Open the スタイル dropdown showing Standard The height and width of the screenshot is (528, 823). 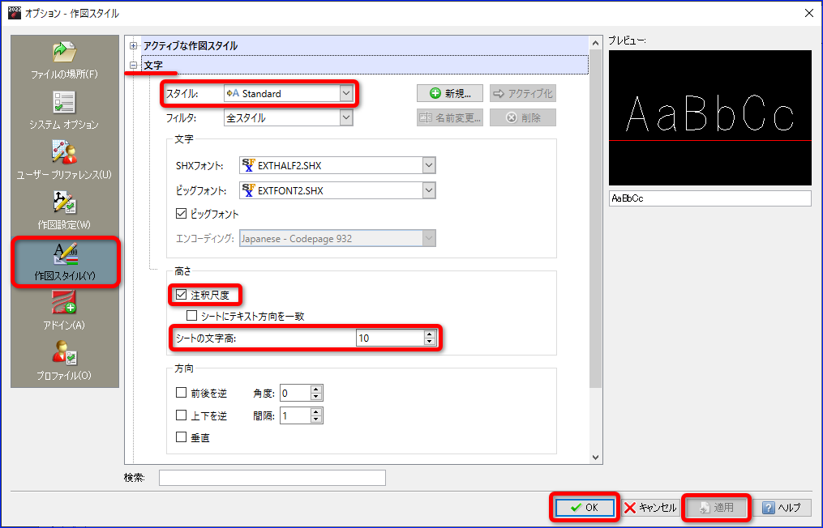click(346, 93)
